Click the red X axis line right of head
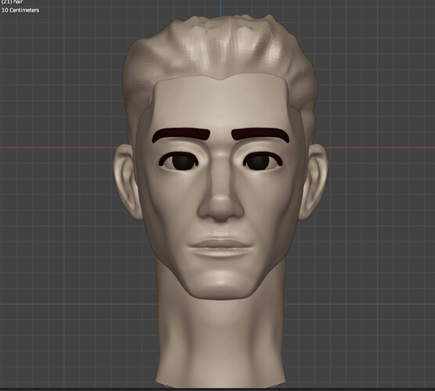 click(x=380, y=148)
